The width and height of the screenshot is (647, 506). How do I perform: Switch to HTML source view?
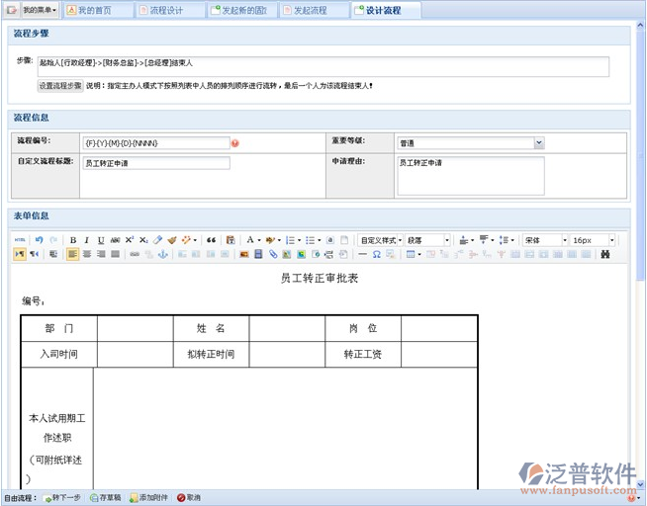tap(20, 240)
